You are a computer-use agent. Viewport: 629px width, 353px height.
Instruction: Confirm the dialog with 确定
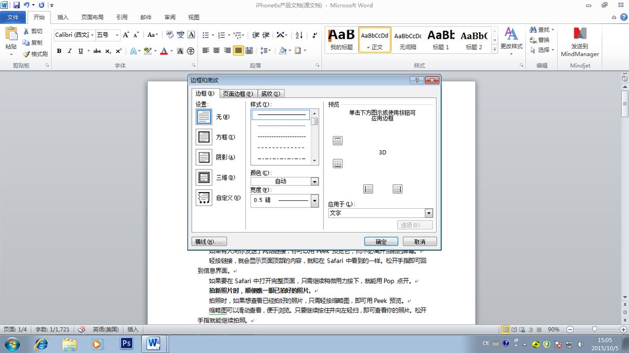point(381,242)
